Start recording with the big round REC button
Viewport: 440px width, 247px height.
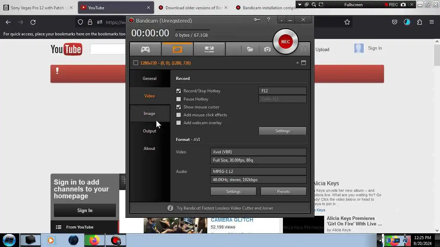(x=285, y=42)
